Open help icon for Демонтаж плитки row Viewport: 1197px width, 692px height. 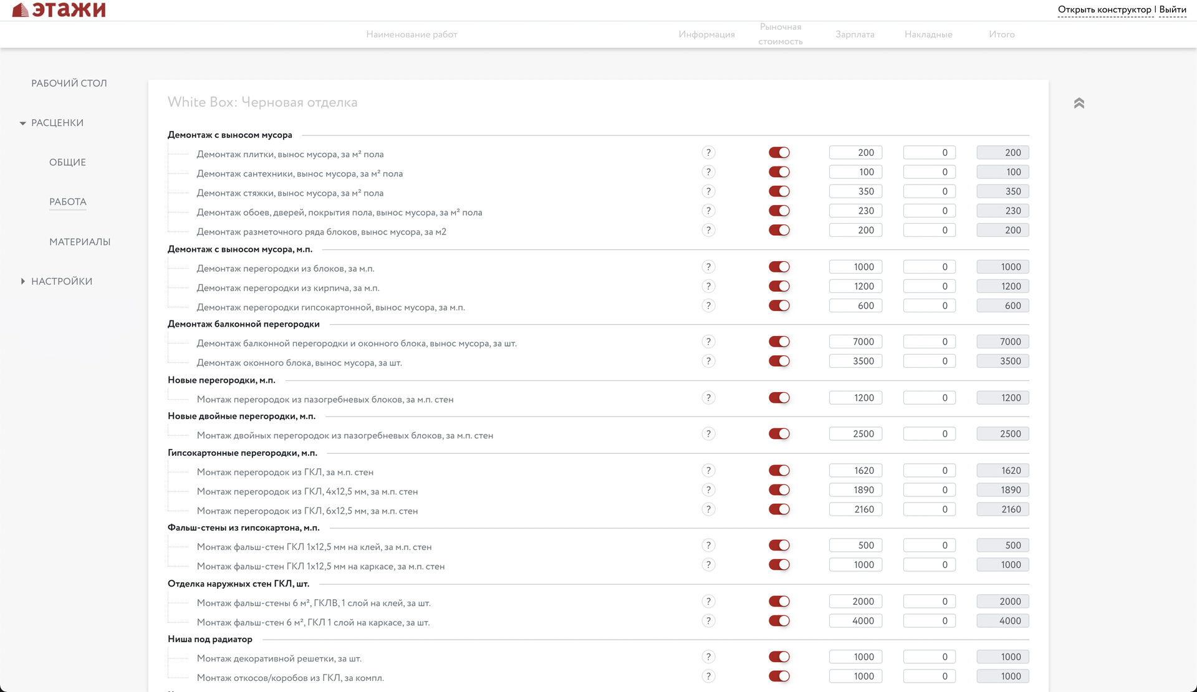click(708, 153)
